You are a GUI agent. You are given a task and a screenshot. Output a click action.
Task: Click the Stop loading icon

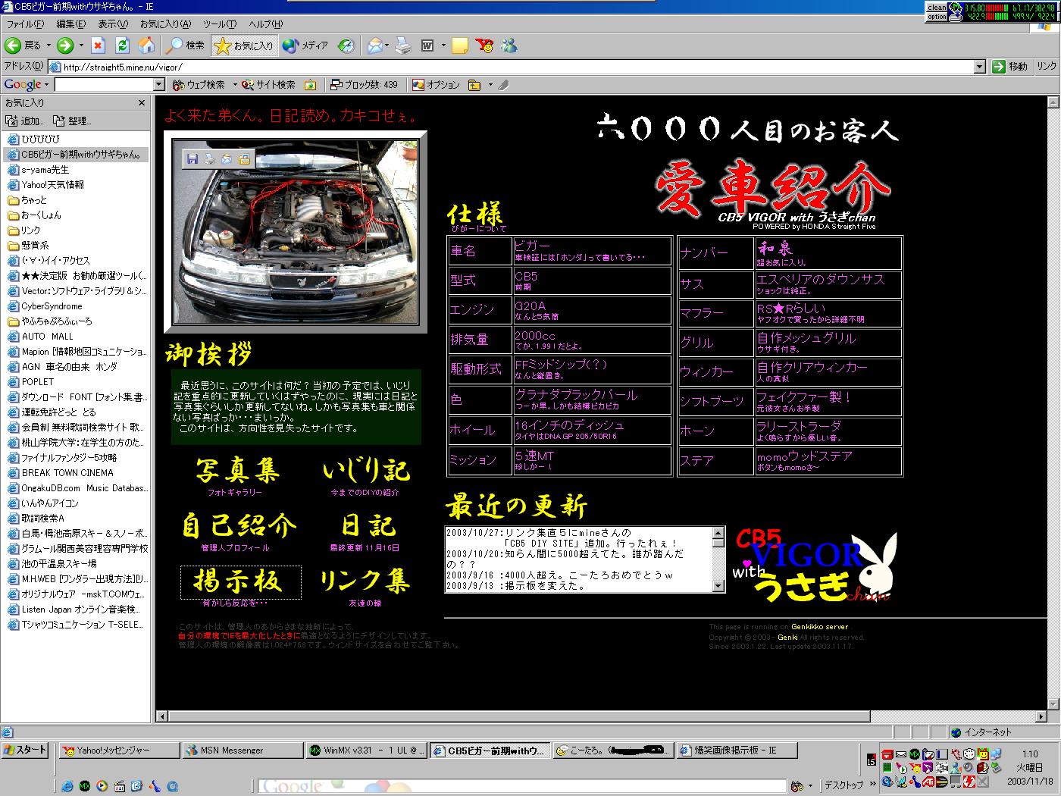99,45
